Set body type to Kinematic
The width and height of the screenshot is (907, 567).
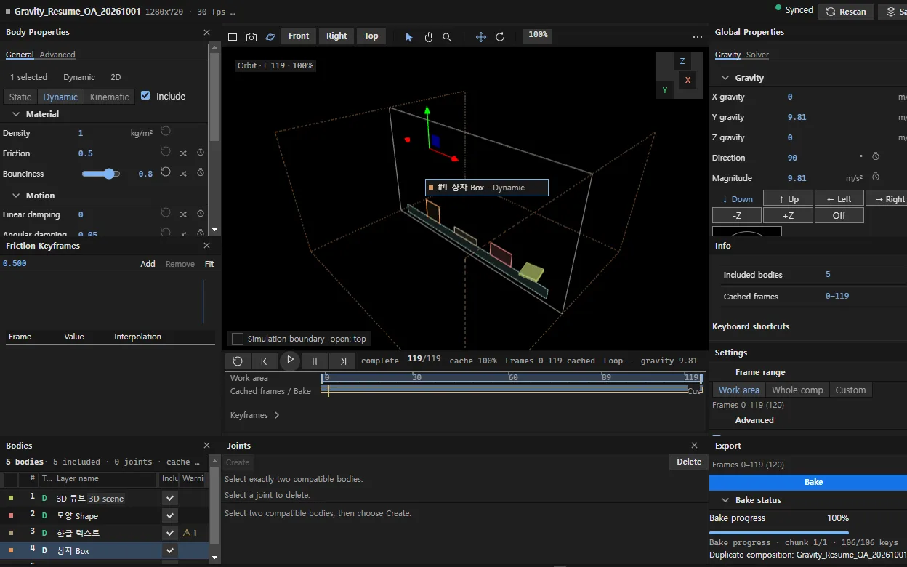click(x=110, y=97)
